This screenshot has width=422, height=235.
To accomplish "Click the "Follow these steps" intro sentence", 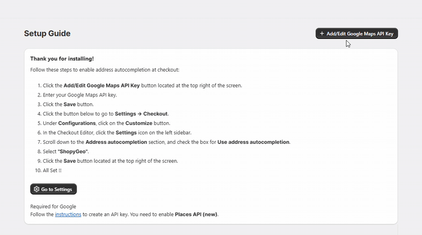I will point(104,70).
